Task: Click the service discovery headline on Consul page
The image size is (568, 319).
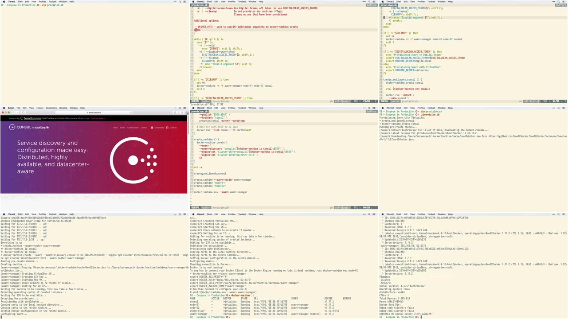Action: [x=53, y=157]
